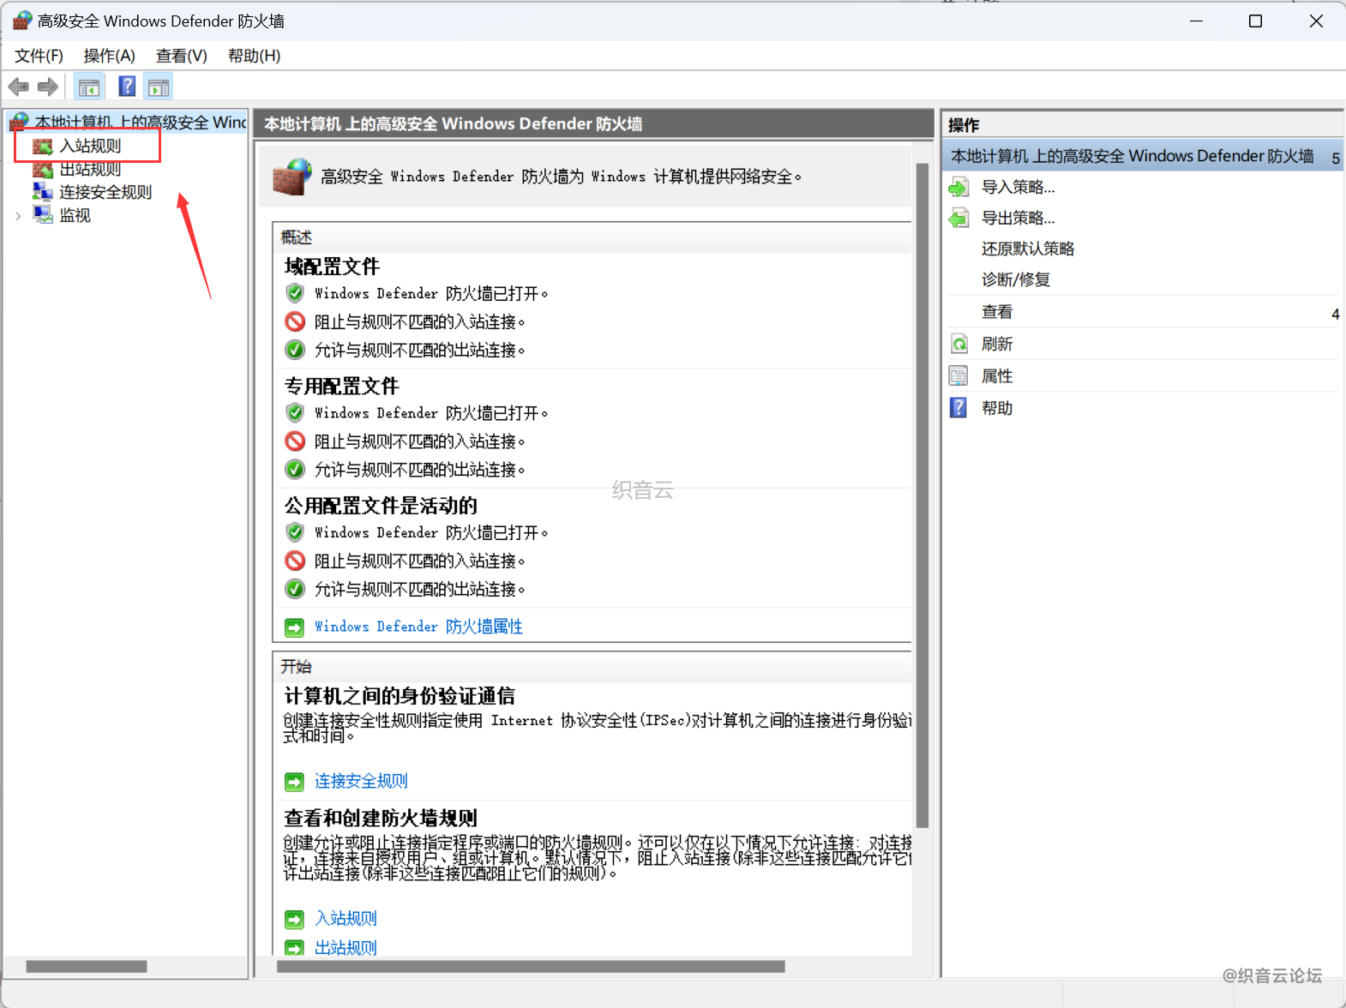Click the green check icon under 专用配置文件
Viewport: 1346px width, 1008px height.
pos(295,470)
